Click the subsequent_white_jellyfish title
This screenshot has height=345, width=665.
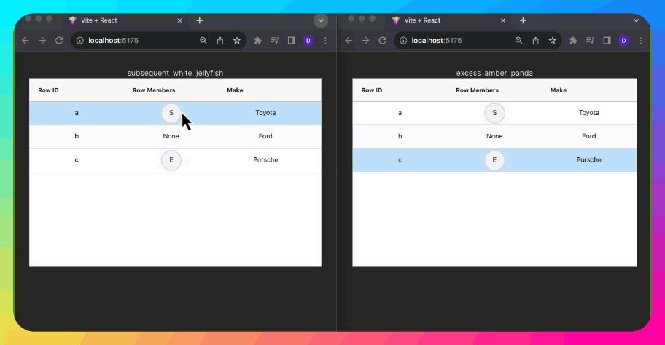pos(175,73)
